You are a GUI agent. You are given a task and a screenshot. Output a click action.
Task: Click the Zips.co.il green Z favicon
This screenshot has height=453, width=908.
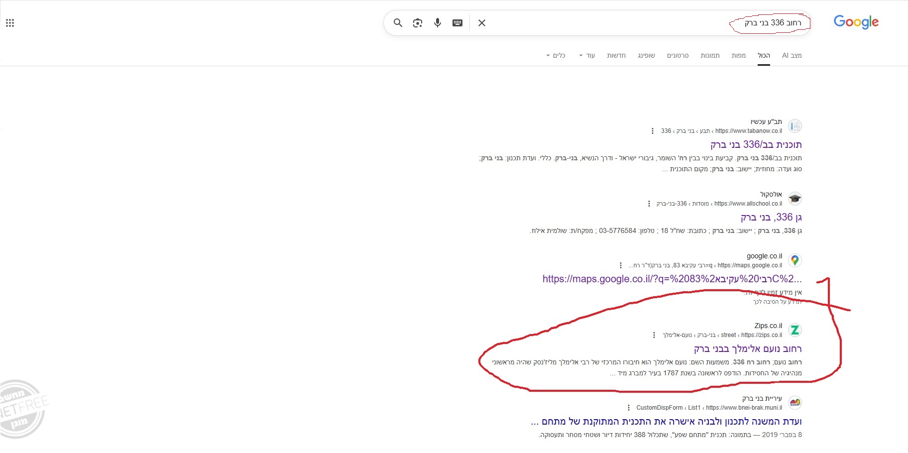795,330
